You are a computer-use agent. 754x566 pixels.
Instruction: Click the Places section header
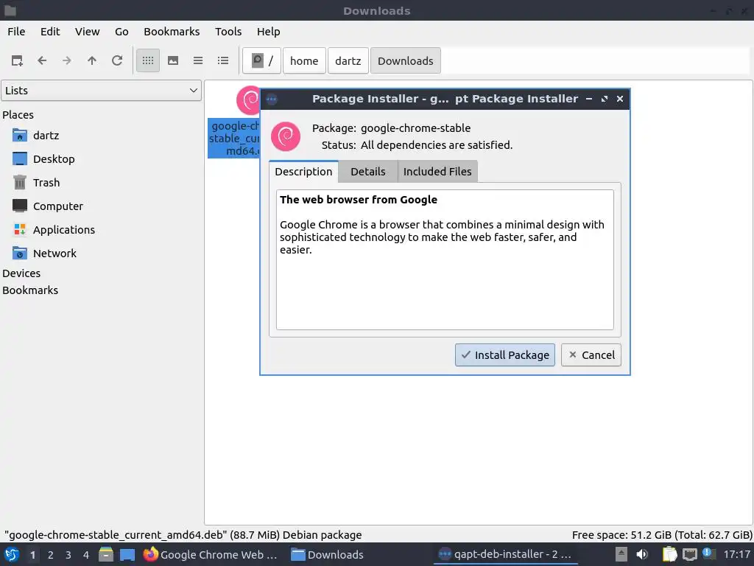[x=18, y=115]
